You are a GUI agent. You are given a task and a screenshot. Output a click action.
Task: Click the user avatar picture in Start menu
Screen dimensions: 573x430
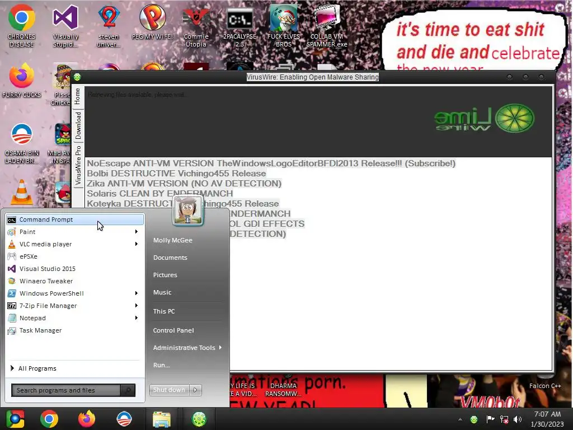pyautogui.click(x=188, y=211)
